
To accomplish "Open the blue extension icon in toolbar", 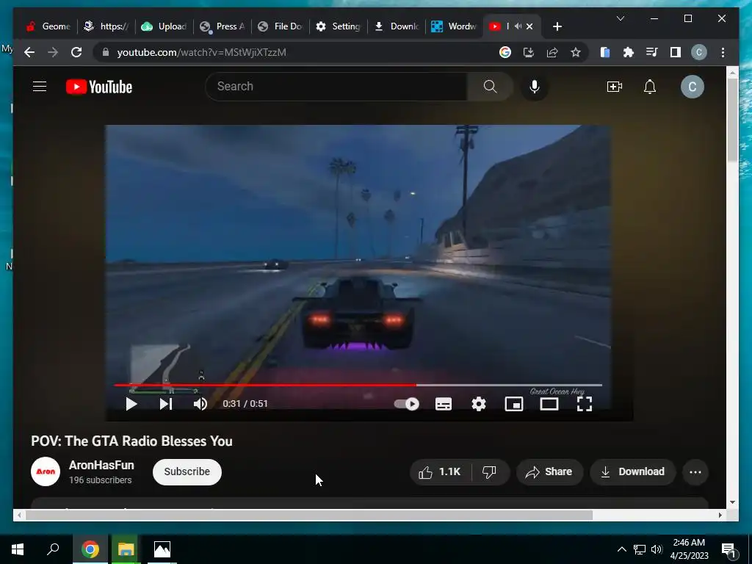I will pyautogui.click(x=605, y=52).
